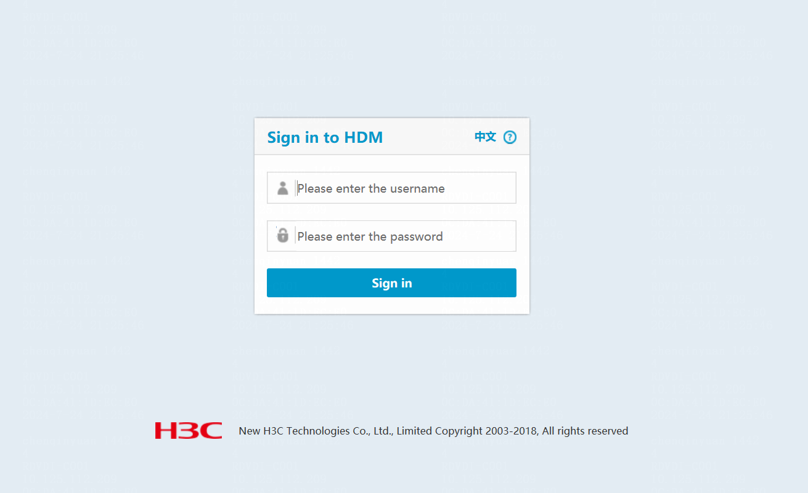Click white gap between username and password fields
The width and height of the screenshot is (808, 493).
[391, 212]
